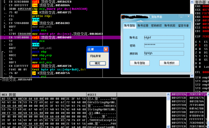Select the je 005ADF54 instruction
Screen dimensions: 209x128
(x=51, y=73)
